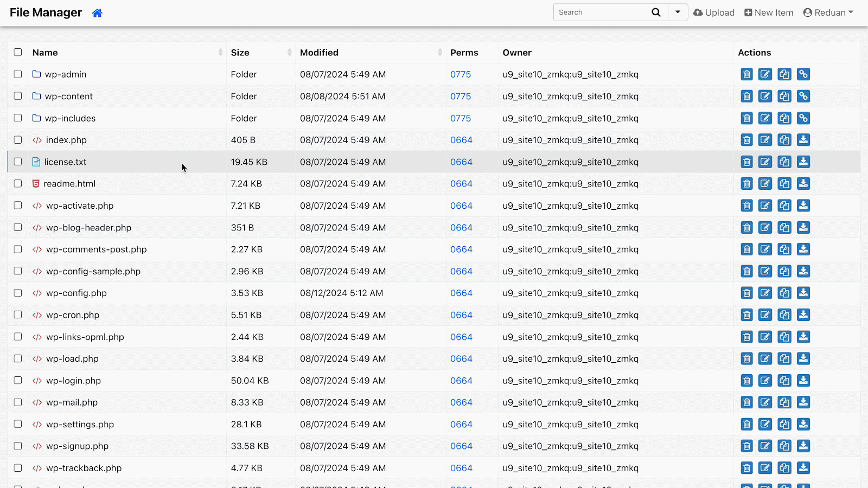Sort the list by Name column
Screen dimensions: 868x488
[x=45, y=53]
